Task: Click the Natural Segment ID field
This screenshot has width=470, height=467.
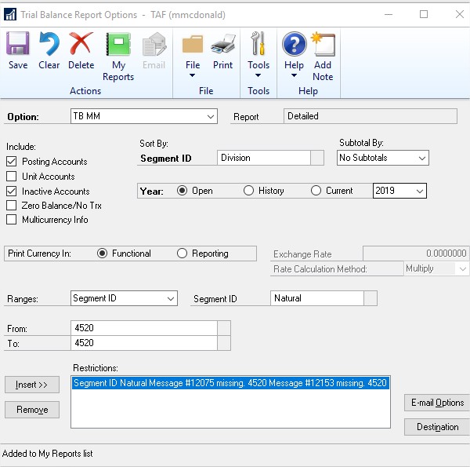Action: coord(317,298)
